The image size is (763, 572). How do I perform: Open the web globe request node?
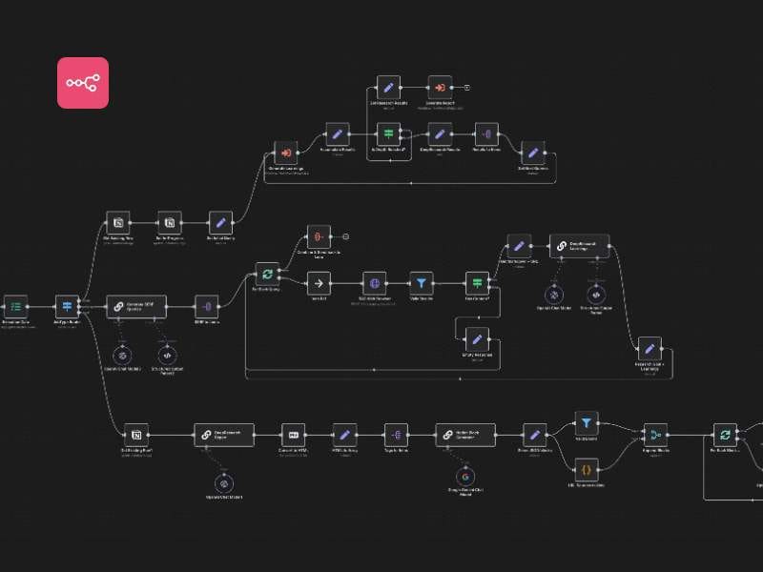point(374,283)
